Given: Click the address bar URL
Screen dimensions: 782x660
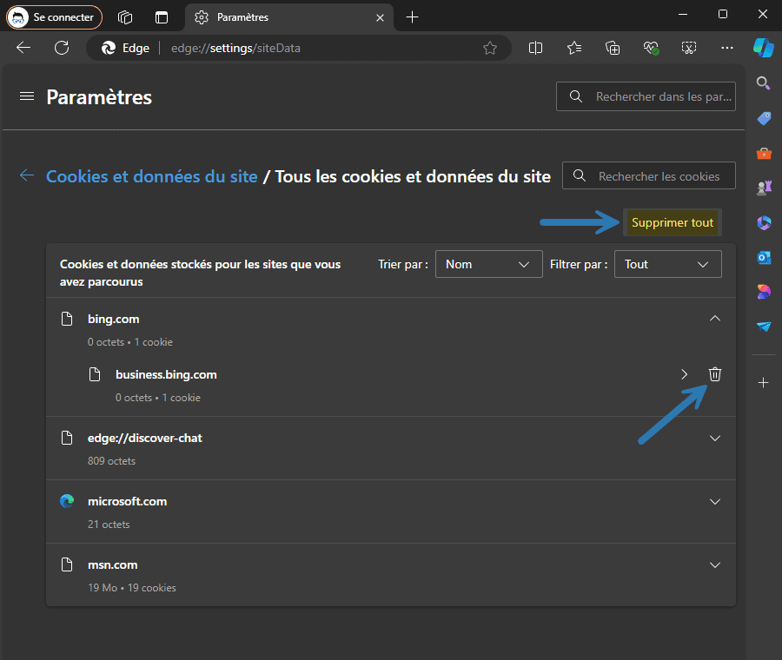Looking at the screenshot, I should click(235, 48).
